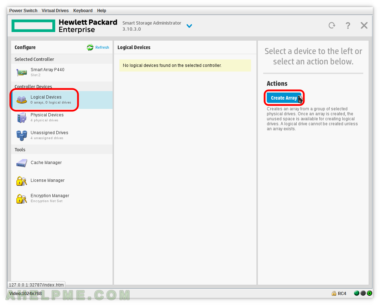Screen dimensions: 380x305
Task: Close Smart Storage Administrator with the X icon
Action: [x=364, y=25]
